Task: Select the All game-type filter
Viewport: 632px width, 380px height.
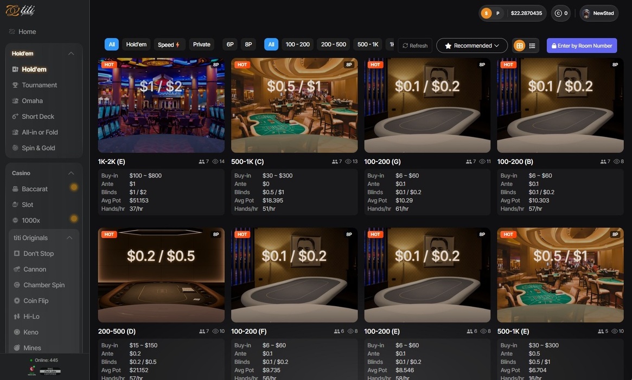Action: (x=112, y=45)
